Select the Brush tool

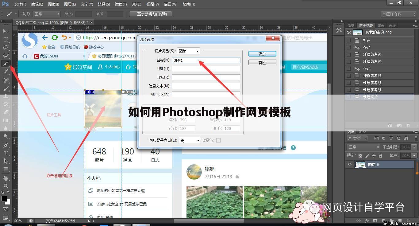pos(6,88)
